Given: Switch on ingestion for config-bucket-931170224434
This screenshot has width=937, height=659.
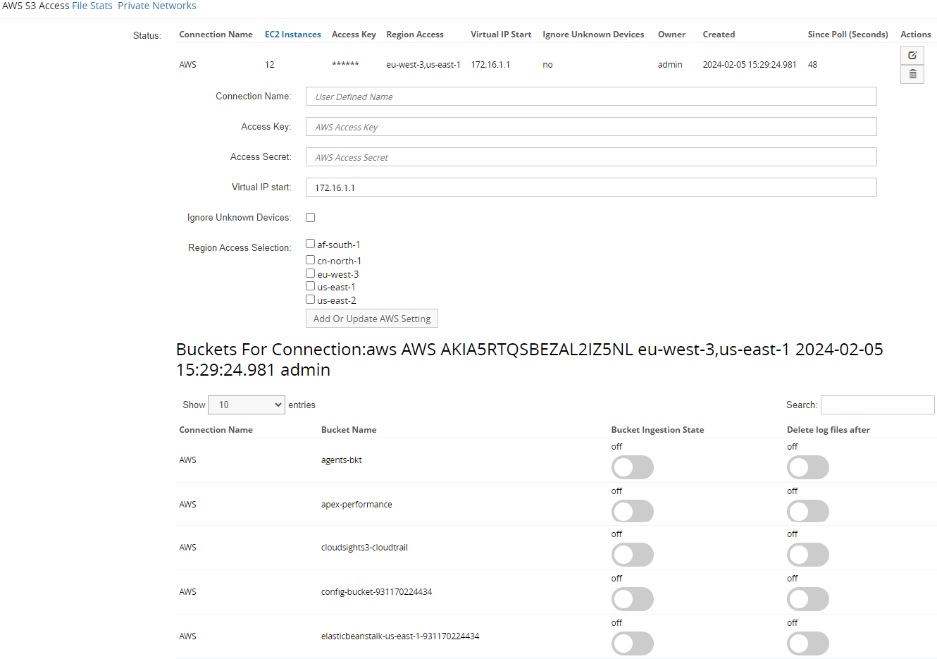Looking at the screenshot, I should click(x=633, y=599).
